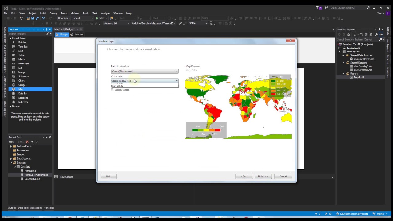Image resolution: width=393 pixels, height=221 pixels.
Task: Toggle the Display labels checkbox
Action: (112, 90)
